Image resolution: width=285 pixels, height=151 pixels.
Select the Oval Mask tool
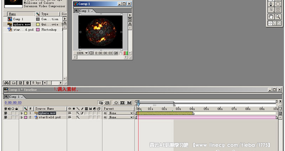(278, 4)
